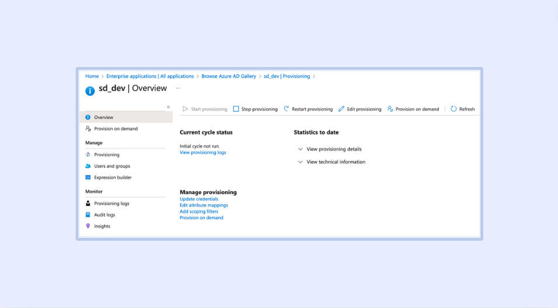
Task: Open sd_dev | Provisioning breadcrumb
Action: coord(287,76)
